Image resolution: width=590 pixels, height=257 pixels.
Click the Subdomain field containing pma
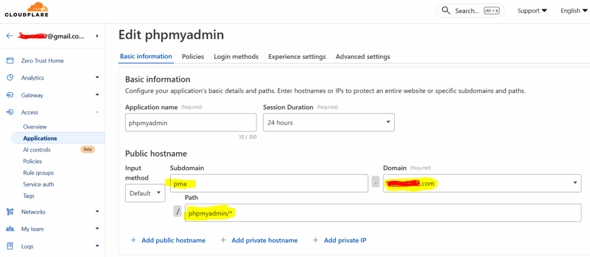(x=269, y=183)
